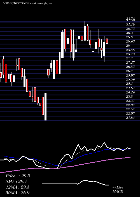Click the 24.67 price axis label
Viewport: 140px width, 197px height.
(x=130, y=88)
